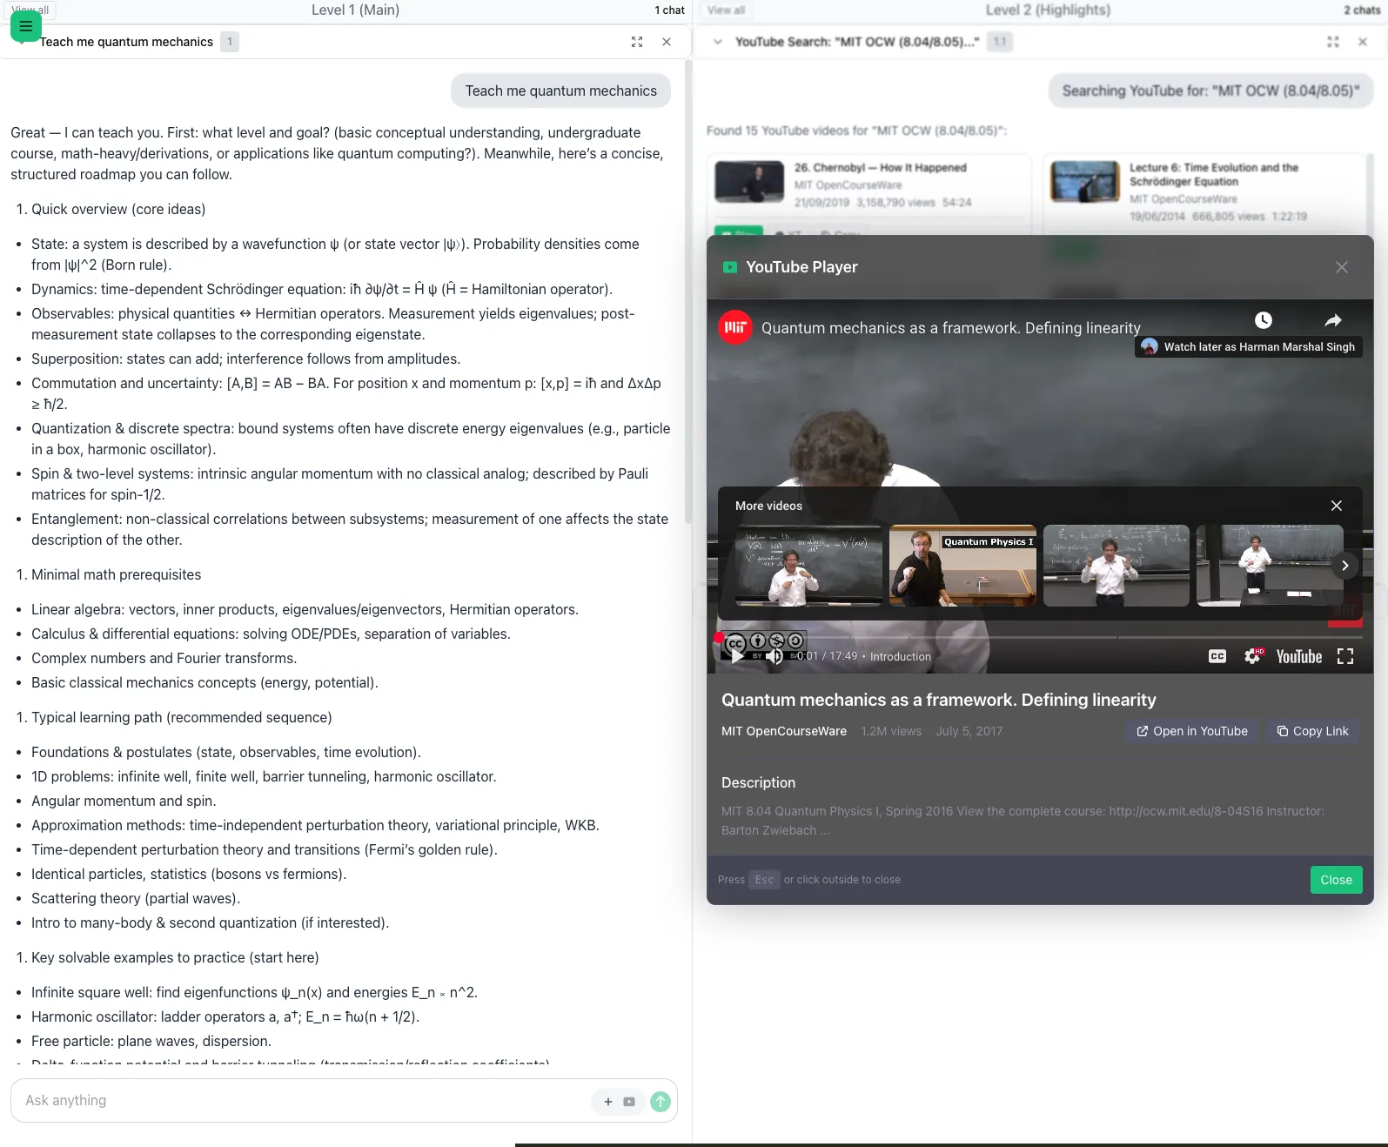
Task: Click Open in YouTube
Action: tap(1192, 731)
